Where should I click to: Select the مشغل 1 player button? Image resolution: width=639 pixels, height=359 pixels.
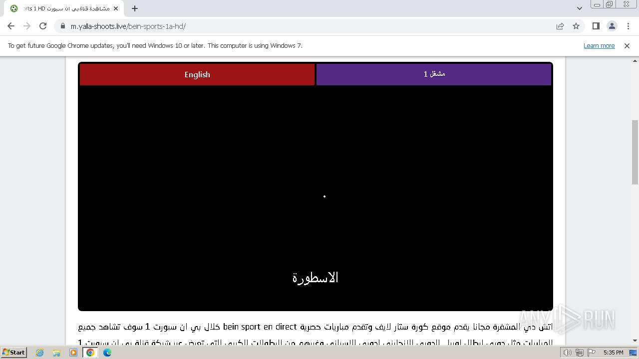pyautogui.click(x=434, y=74)
